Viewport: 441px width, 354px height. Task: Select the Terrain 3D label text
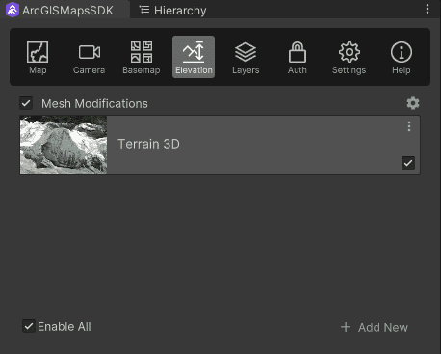pos(148,144)
